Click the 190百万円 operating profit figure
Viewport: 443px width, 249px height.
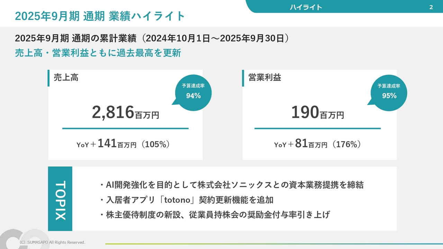(x=317, y=113)
